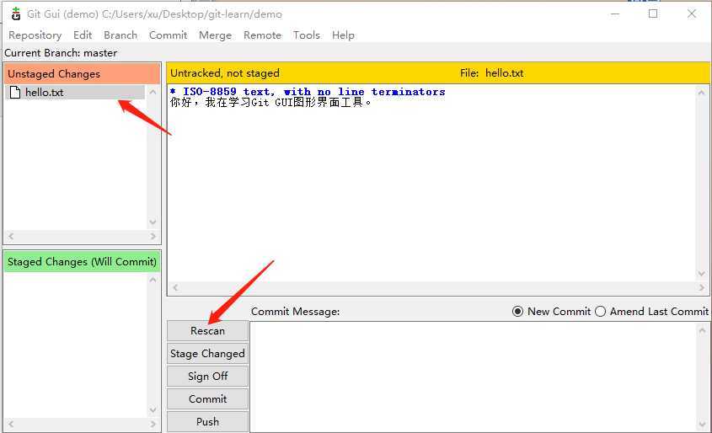The width and height of the screenshot is (712, 433).
Task: Click the 'Current Branch: master' label
Action: tap(61, 52)
